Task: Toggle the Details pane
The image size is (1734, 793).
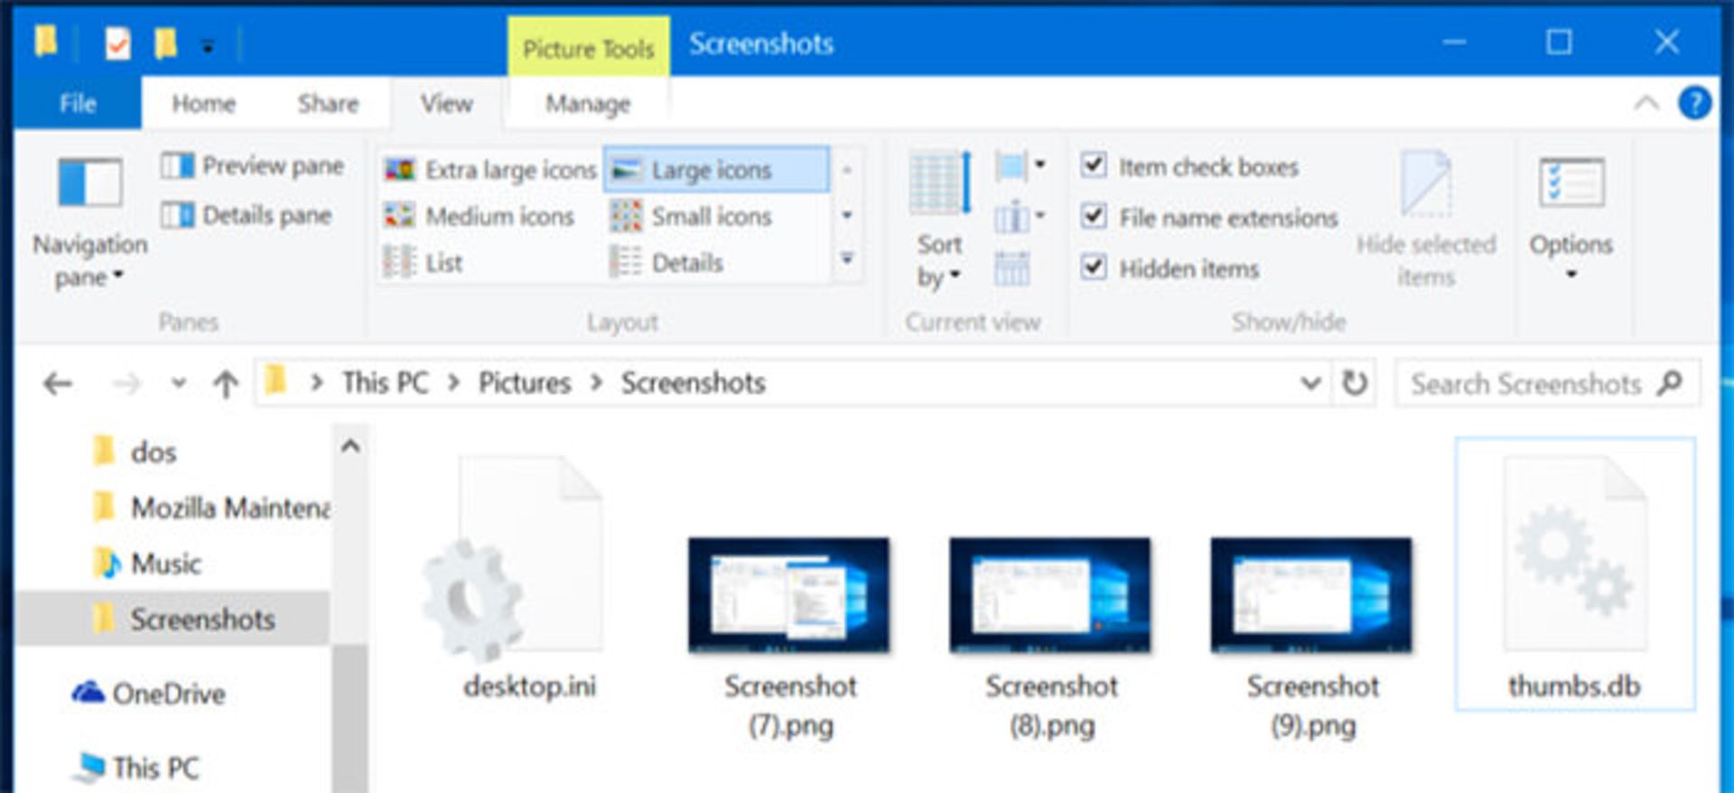Action: click(x=247, y=215)
